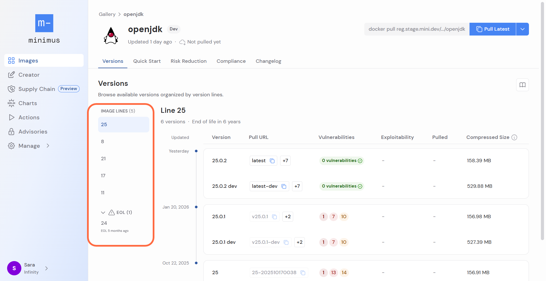Copy the latest tag pull URL
This screenshot has height=281, width=546.
pyautogui.click(x=272, y=161)
